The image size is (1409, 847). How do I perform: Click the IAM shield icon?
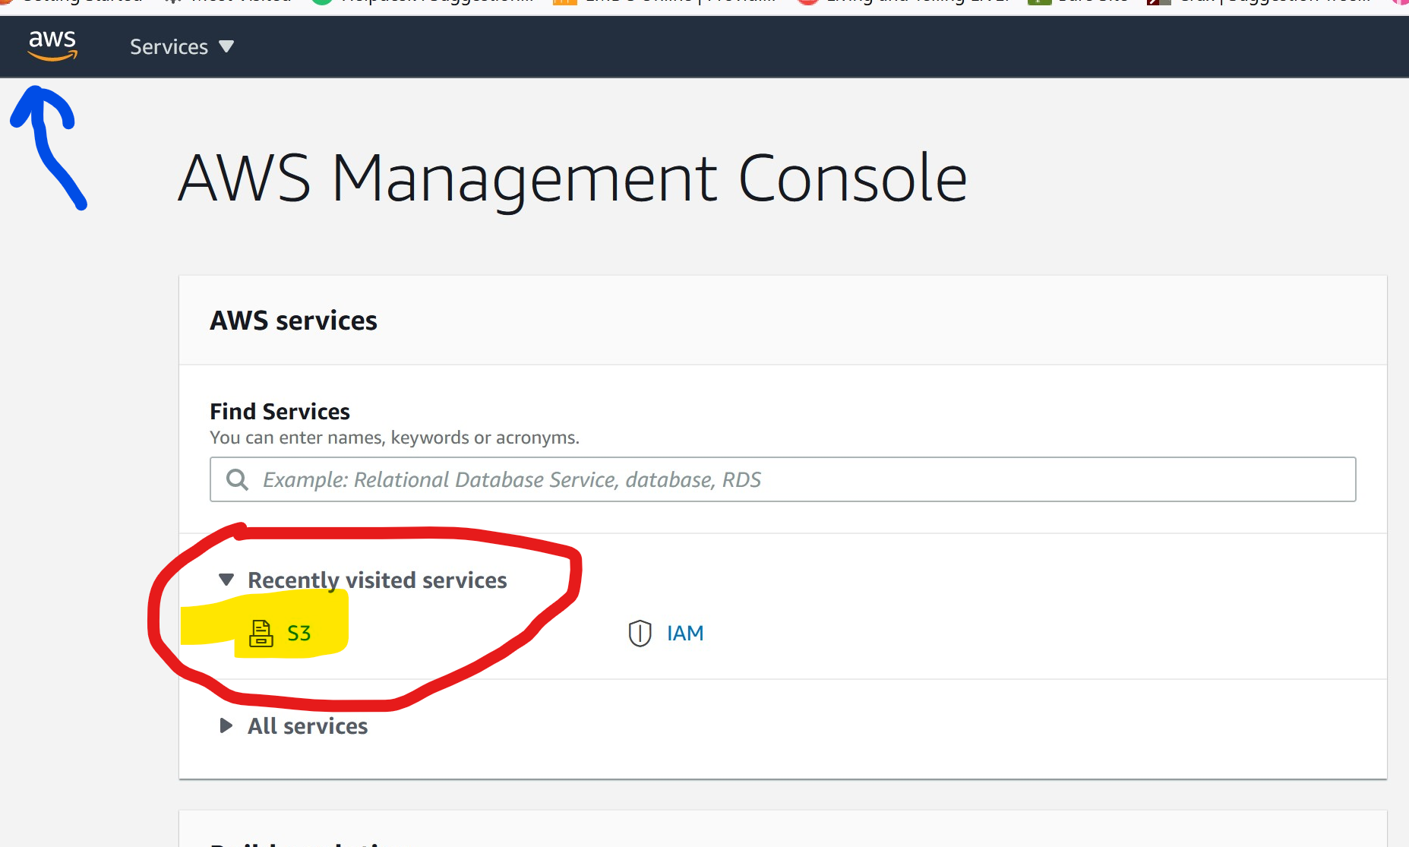640,633
